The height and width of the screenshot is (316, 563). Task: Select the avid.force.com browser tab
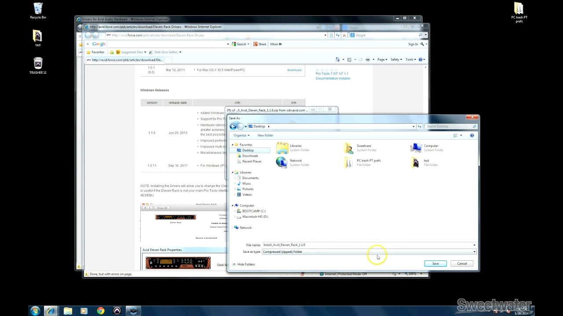124,60
